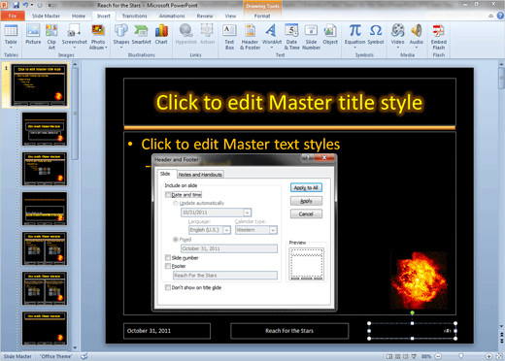Viewport: 505px width, 361px height.
Task: Insert a SmartArt graphic
Action: click(x=141, y=35)
